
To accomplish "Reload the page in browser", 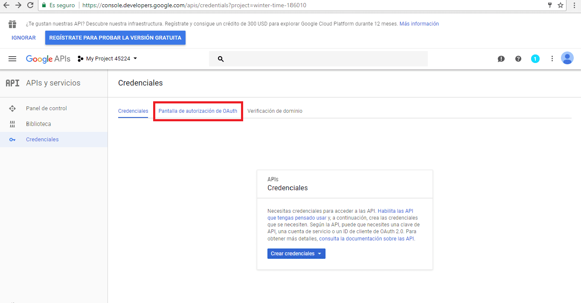I will (30, 5).
